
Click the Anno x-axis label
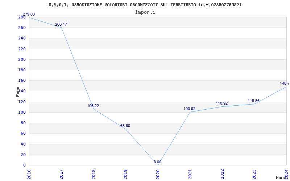tap(281, 177)
